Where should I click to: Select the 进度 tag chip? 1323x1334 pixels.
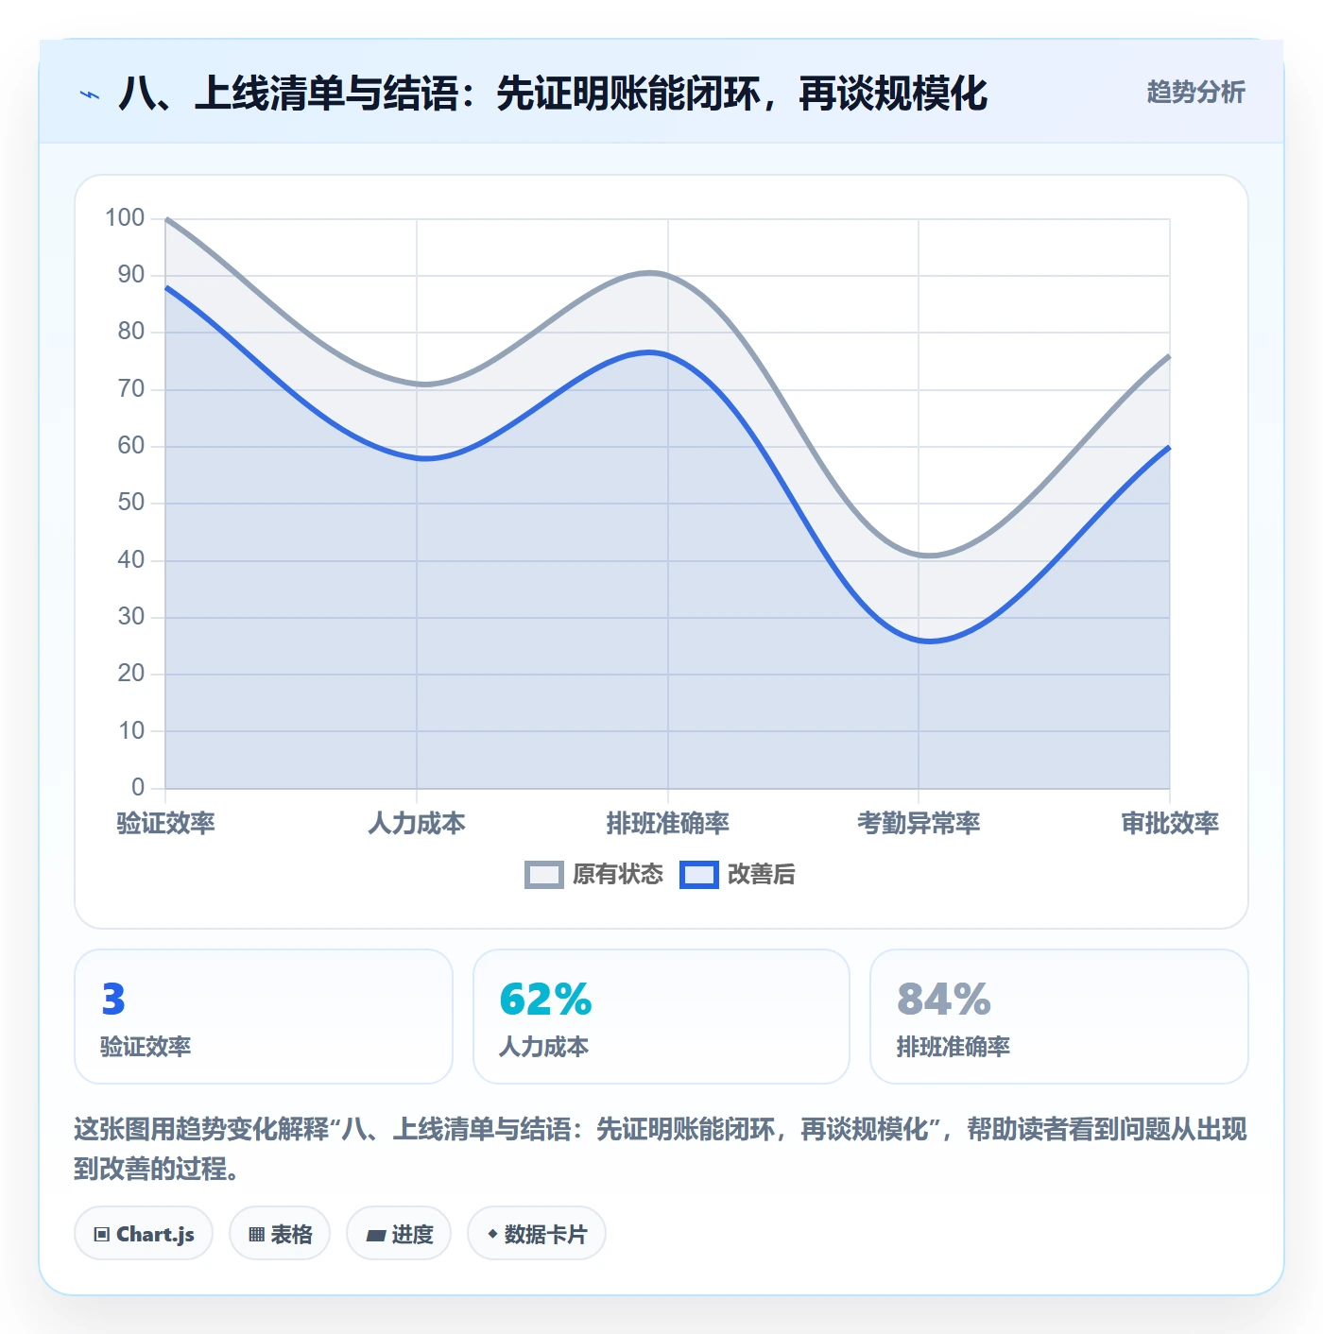(x=399, y=1233)
